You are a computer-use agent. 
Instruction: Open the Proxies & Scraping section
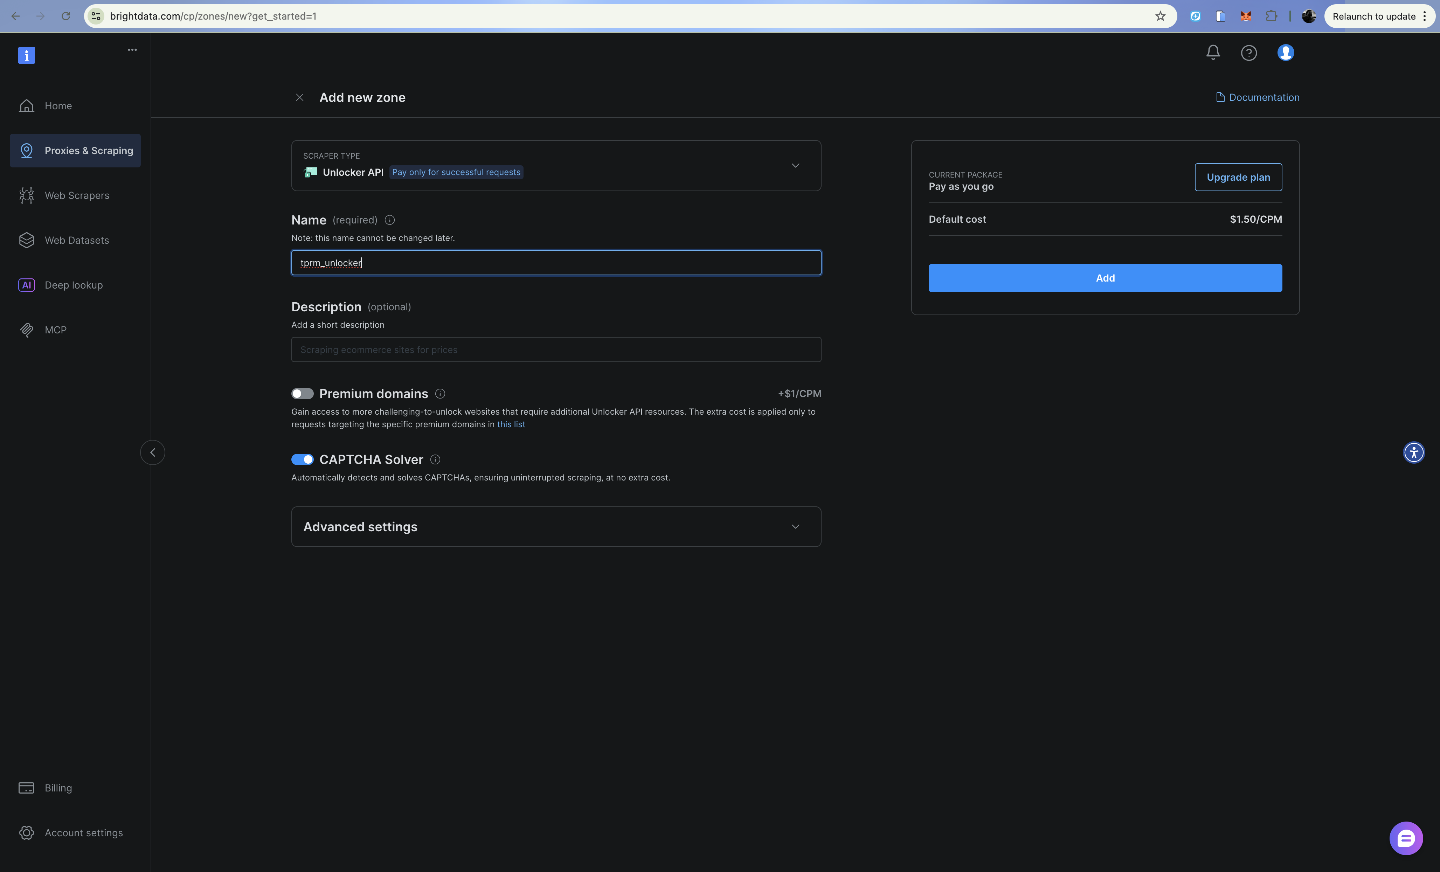(x=75, y=150)
